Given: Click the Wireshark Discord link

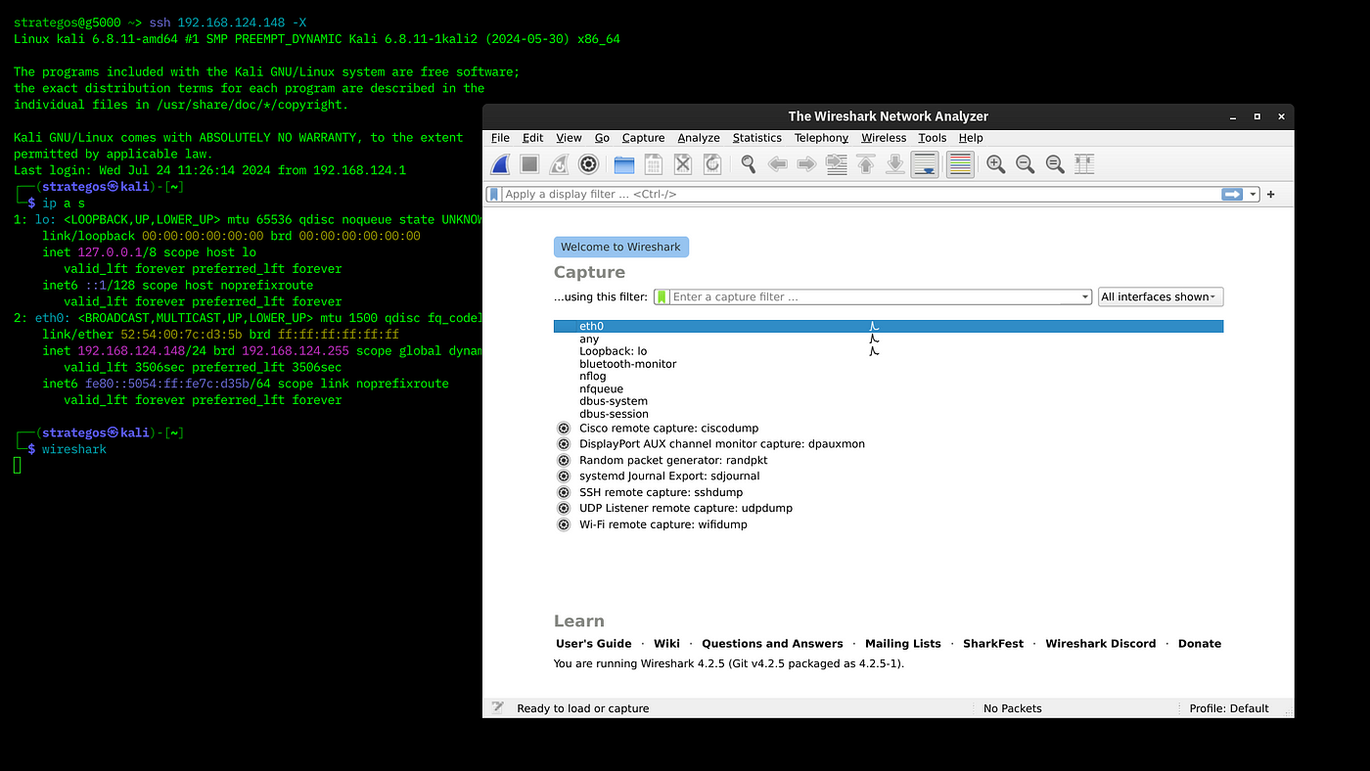Looking at the screenshot, I should click(1101, 644).
